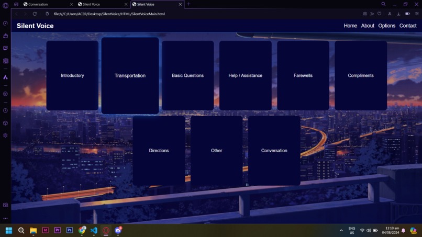Image resolution: width=422 pixels, height=237 pixels.
Task: Add page to bookmarks heart icon
Action: pyautogui.click(x=380, y=14)
